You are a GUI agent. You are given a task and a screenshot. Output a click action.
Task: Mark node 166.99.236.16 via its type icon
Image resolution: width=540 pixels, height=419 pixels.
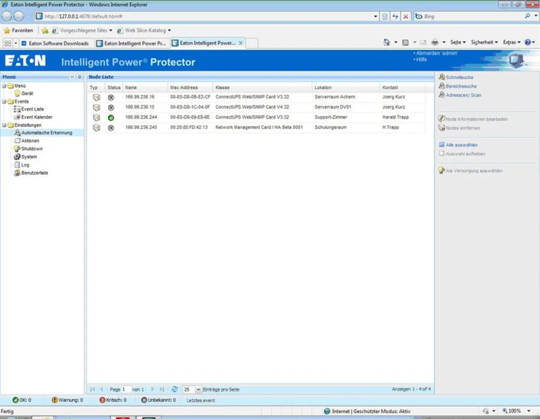pos(96,97)
